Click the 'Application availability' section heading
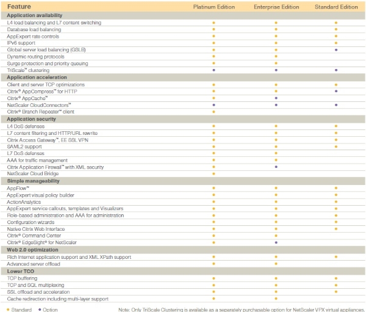 (35, 15)
